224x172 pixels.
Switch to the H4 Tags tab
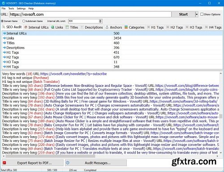(213, 27)
